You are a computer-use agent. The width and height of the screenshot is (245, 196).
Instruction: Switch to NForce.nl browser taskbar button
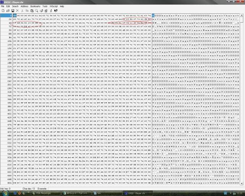[76, 193]
